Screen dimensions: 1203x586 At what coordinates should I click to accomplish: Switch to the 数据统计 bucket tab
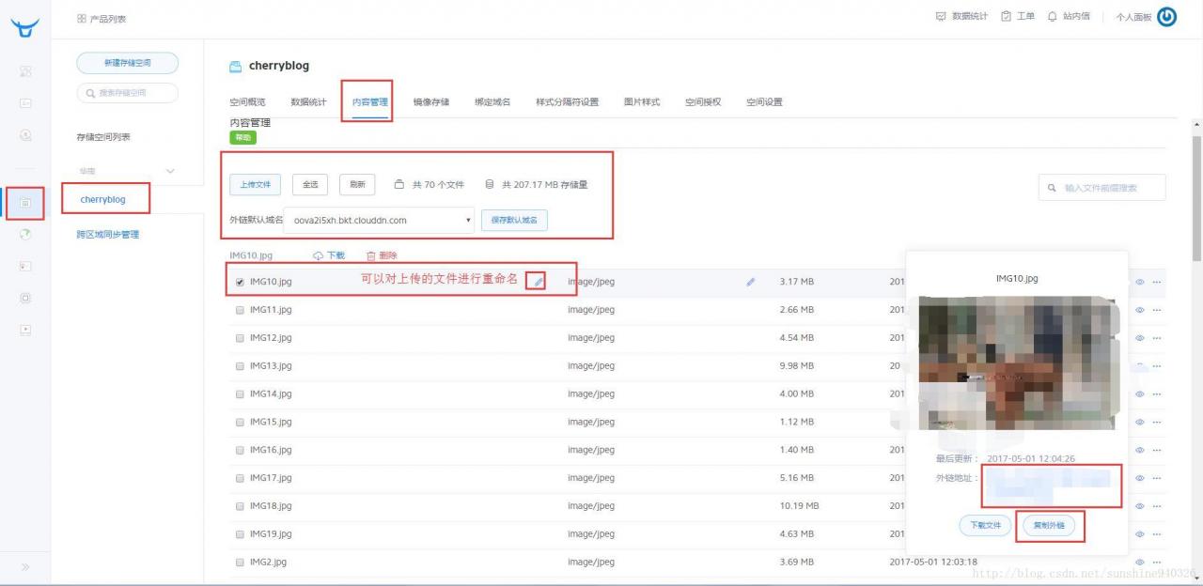click(x=308, y=102)
